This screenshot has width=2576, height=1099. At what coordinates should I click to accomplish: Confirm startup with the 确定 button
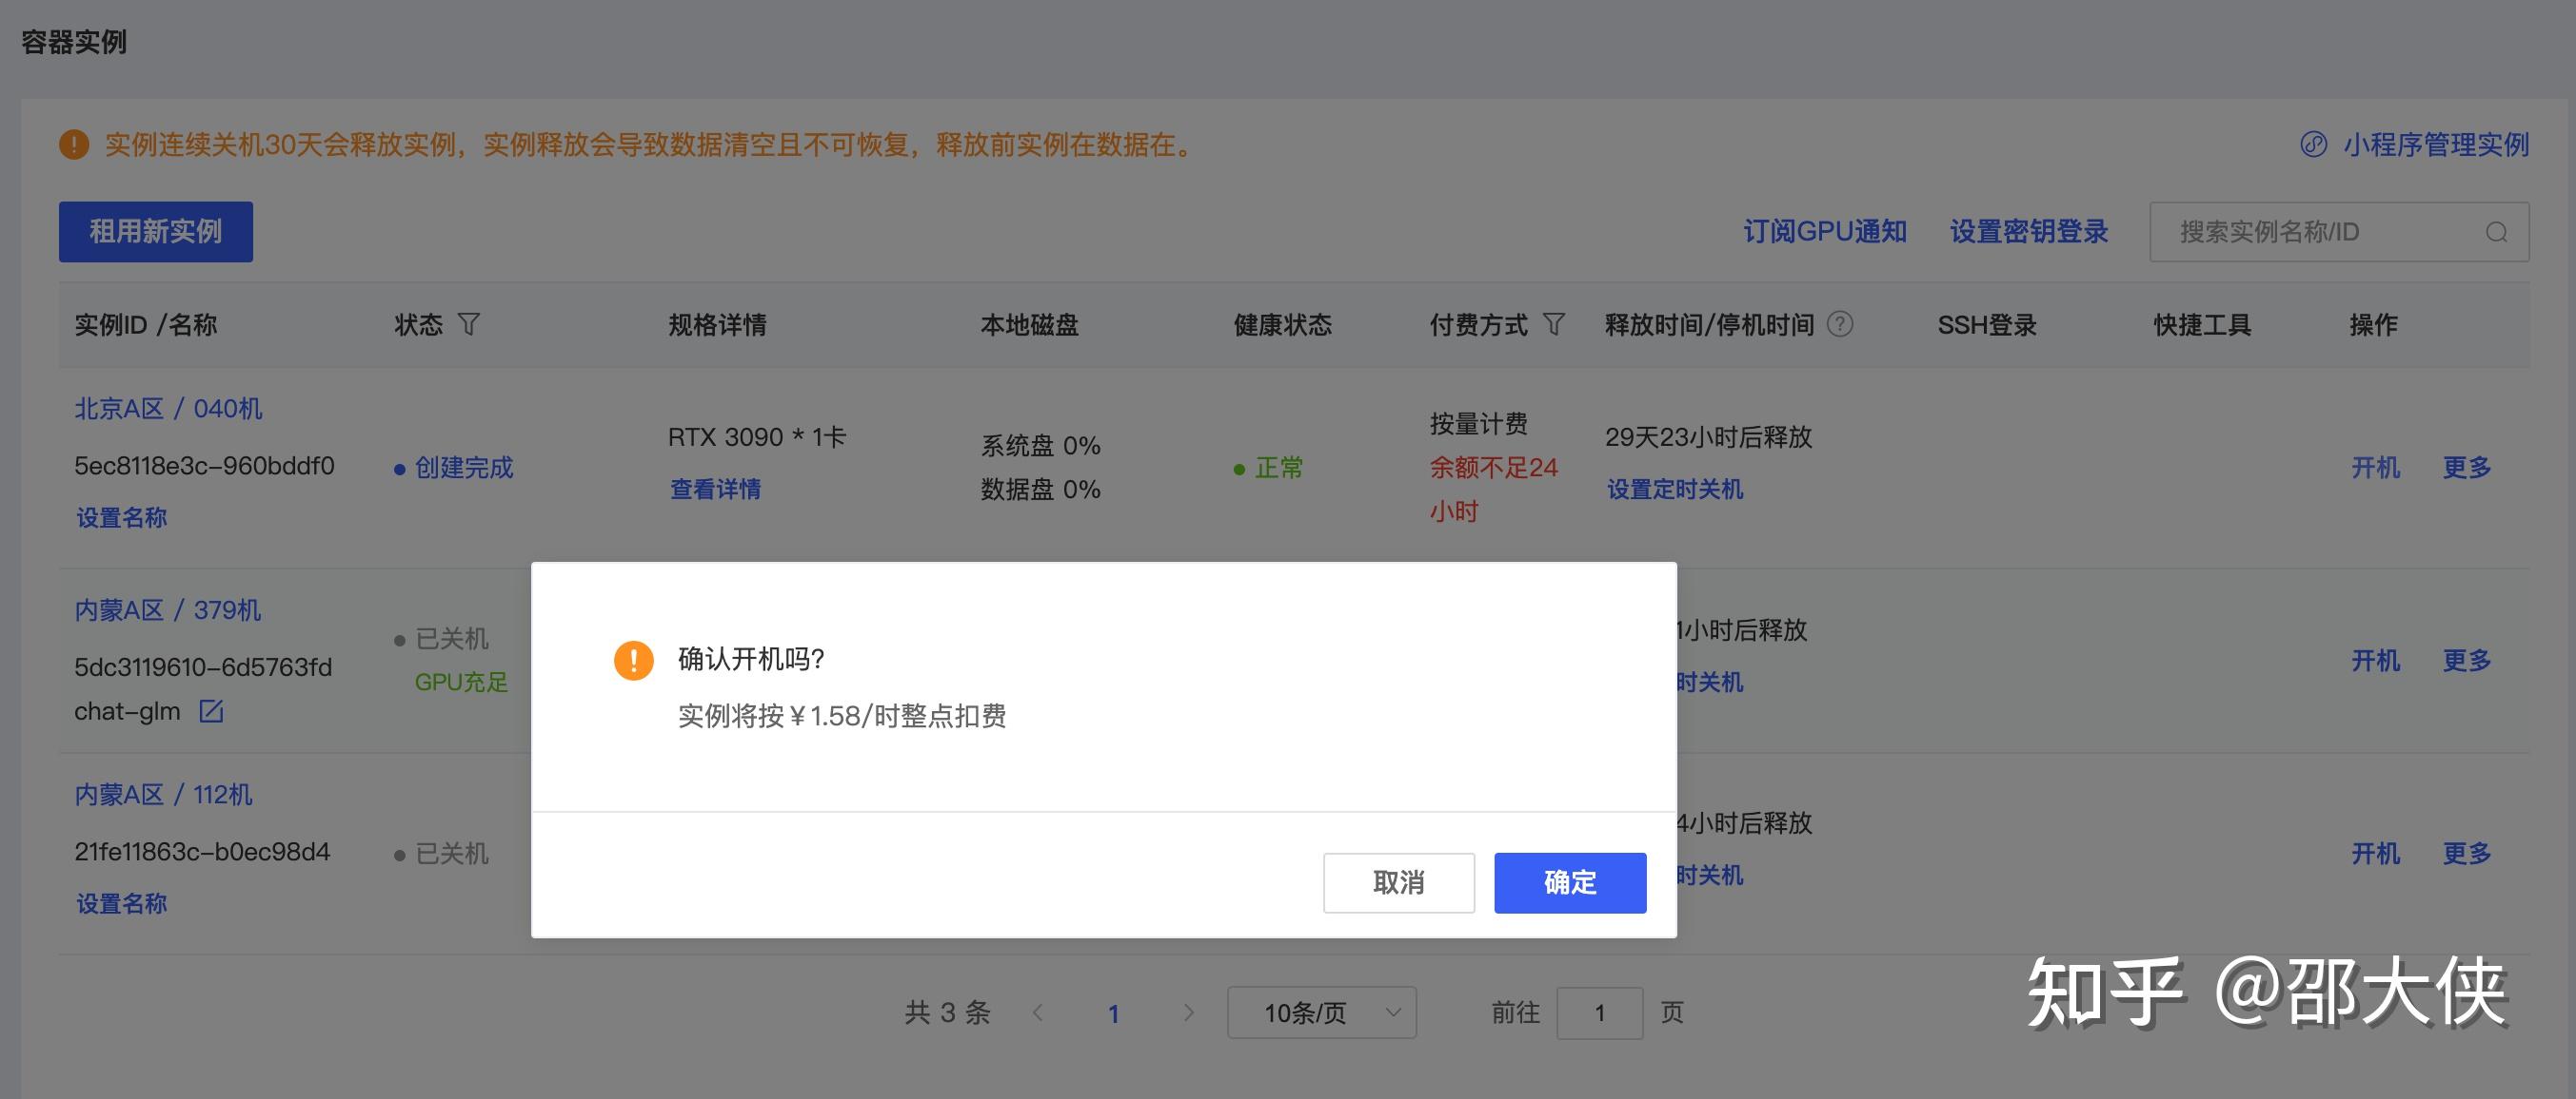point(1570,882)
